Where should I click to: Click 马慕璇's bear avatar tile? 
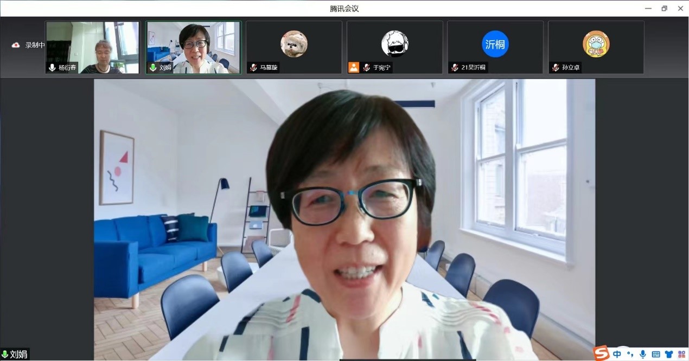[x=294, y=44]
